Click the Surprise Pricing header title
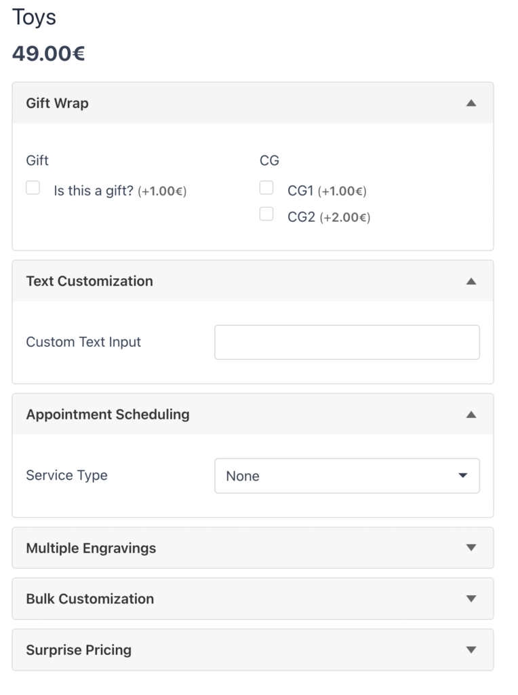This screenshot has height=695, width=518. (79, 650)
